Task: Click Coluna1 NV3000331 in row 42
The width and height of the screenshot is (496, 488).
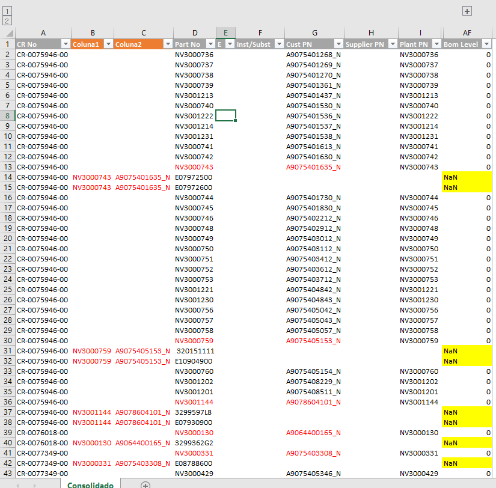Action: [92, 463]
